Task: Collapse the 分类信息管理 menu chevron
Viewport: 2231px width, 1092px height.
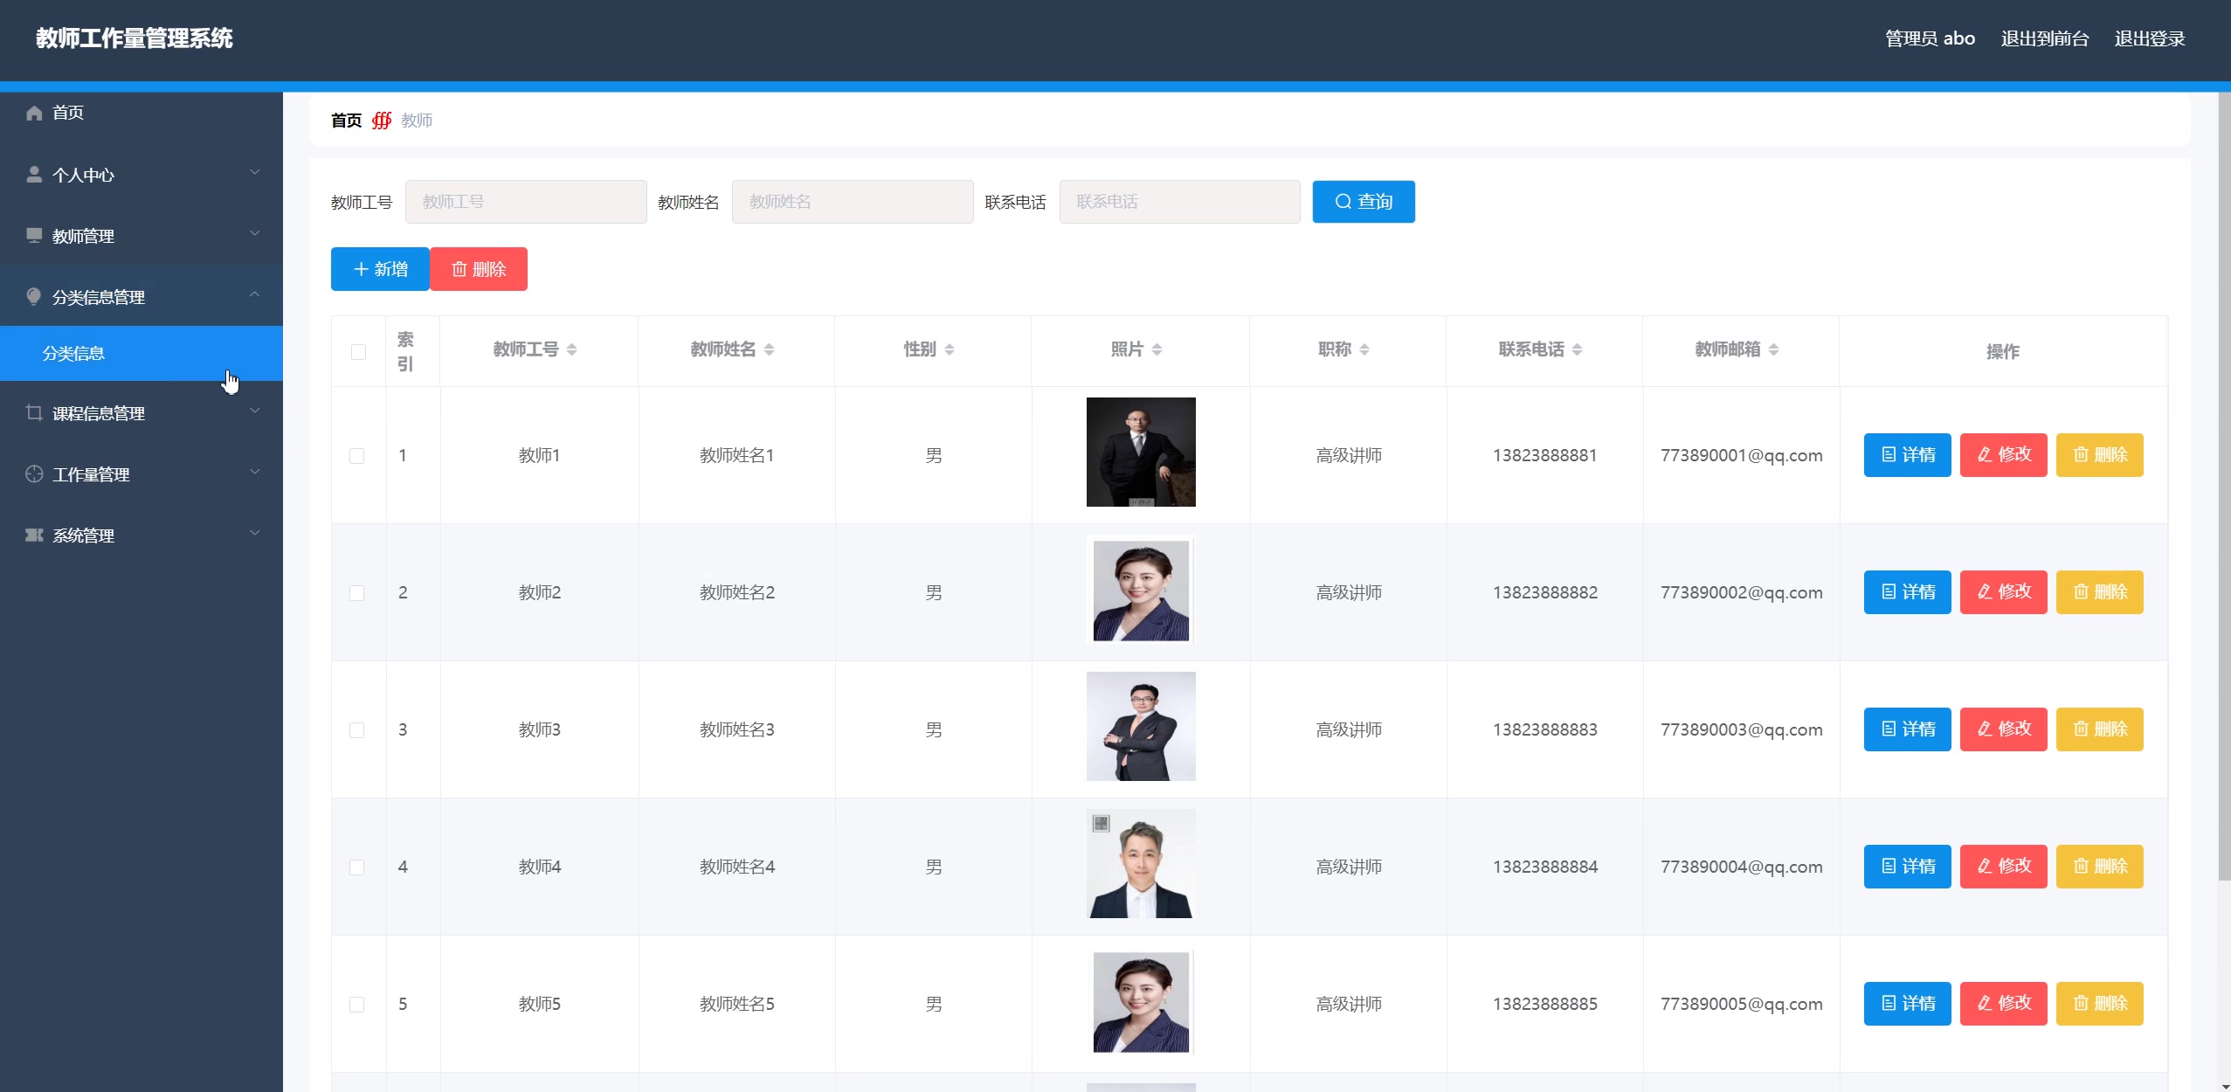Action: point(254,295)
